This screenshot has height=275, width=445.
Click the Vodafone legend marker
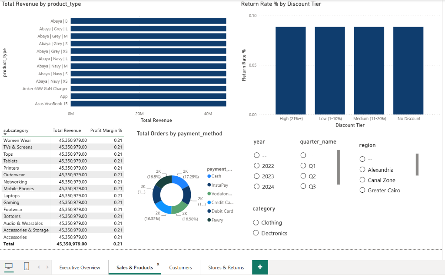pyautogui.click(x=209, y=194)
